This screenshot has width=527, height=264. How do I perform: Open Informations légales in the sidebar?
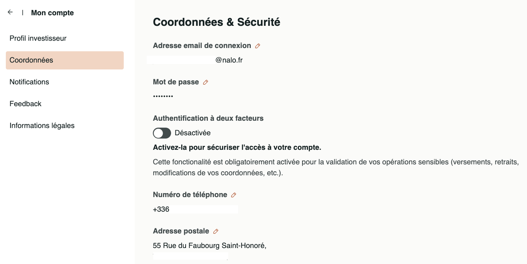pyautogui.click(x=42, y=125)
